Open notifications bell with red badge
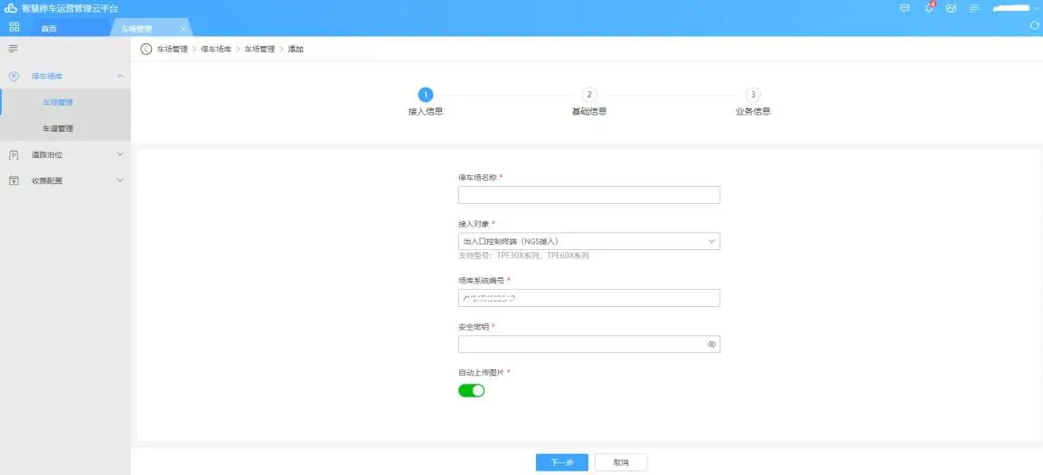Image resolution: width=1043 pixels, height=475 pixels. [x=928, y=8]
